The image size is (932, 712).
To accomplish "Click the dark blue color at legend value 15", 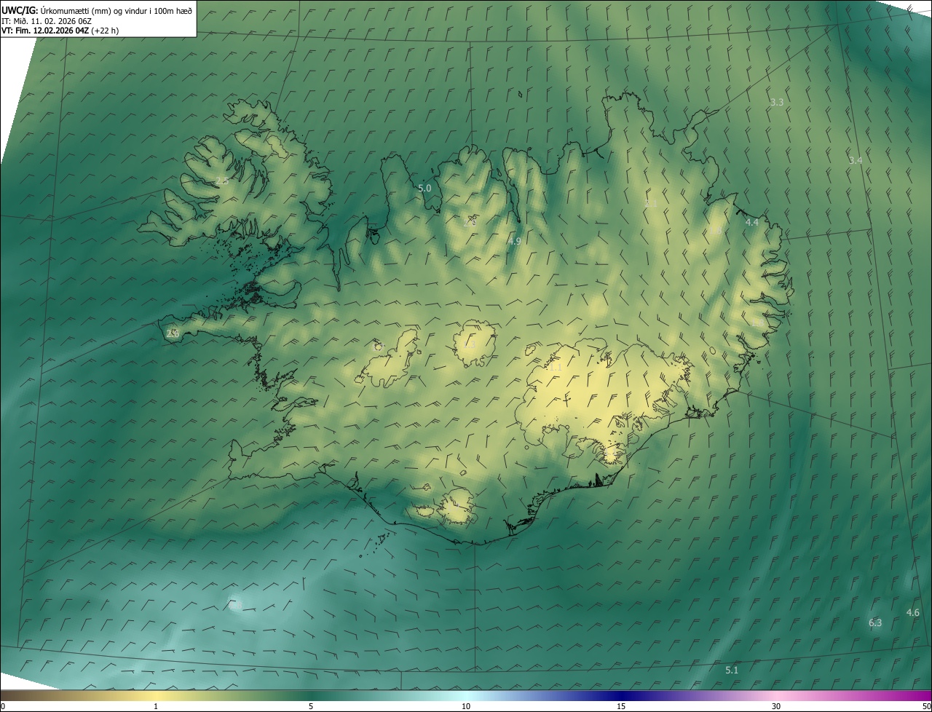I will click(x=621, y=695).
